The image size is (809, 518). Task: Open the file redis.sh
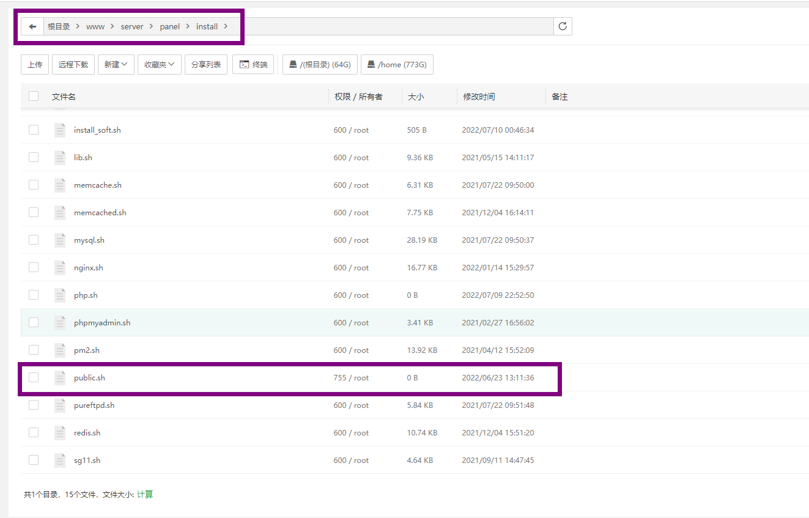87,432
